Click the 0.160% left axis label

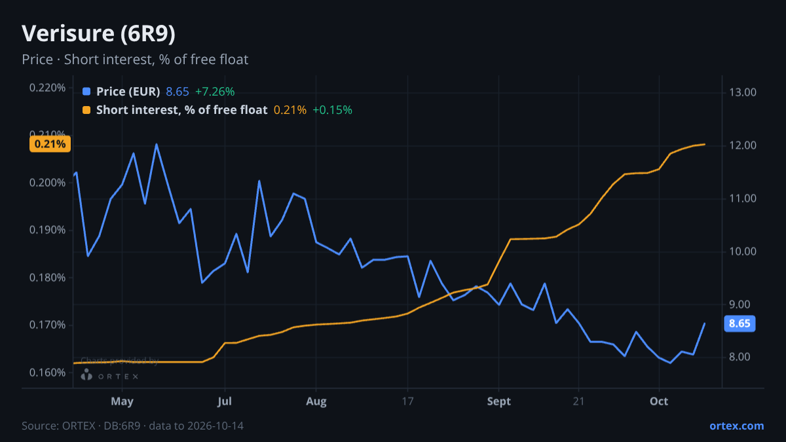(48, 373)
